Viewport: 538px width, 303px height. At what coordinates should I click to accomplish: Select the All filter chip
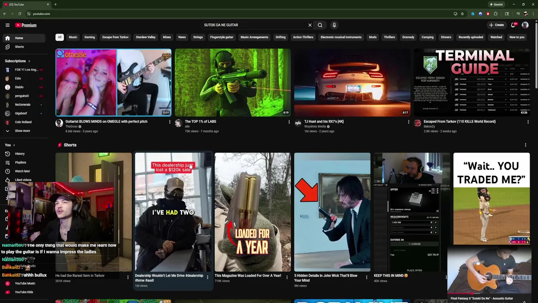click(60, 37)
